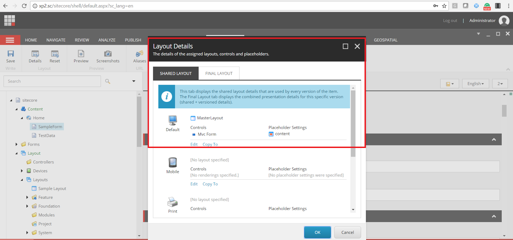Select the Modules tree item
The image size is (513, 240).
point(43,215)
